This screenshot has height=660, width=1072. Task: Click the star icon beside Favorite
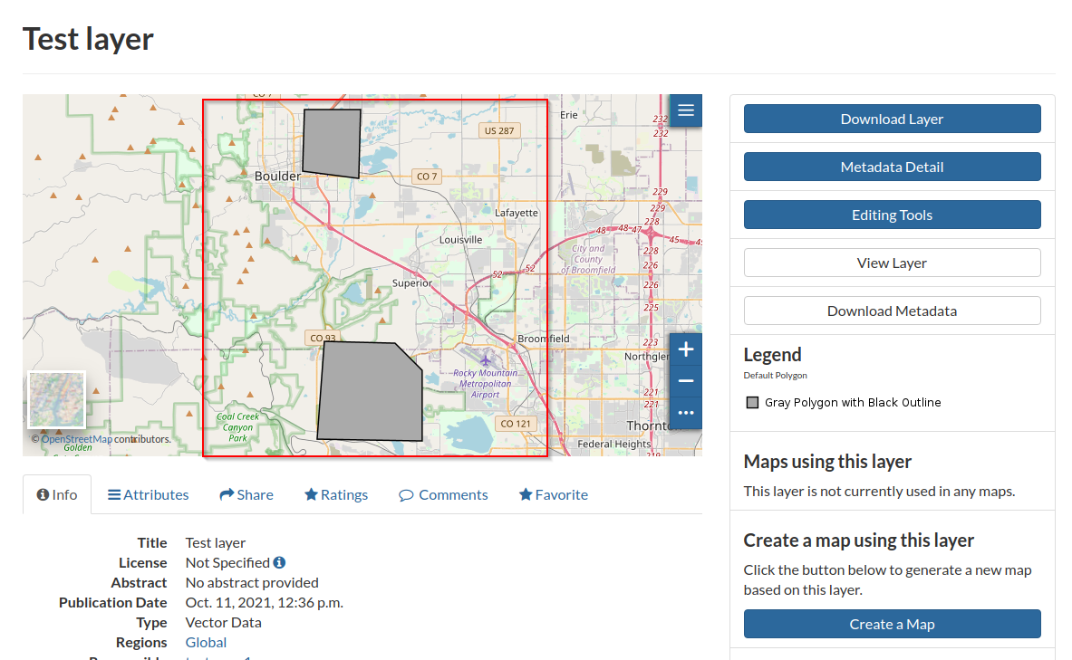pyautogui.click(x=526, y=494)
